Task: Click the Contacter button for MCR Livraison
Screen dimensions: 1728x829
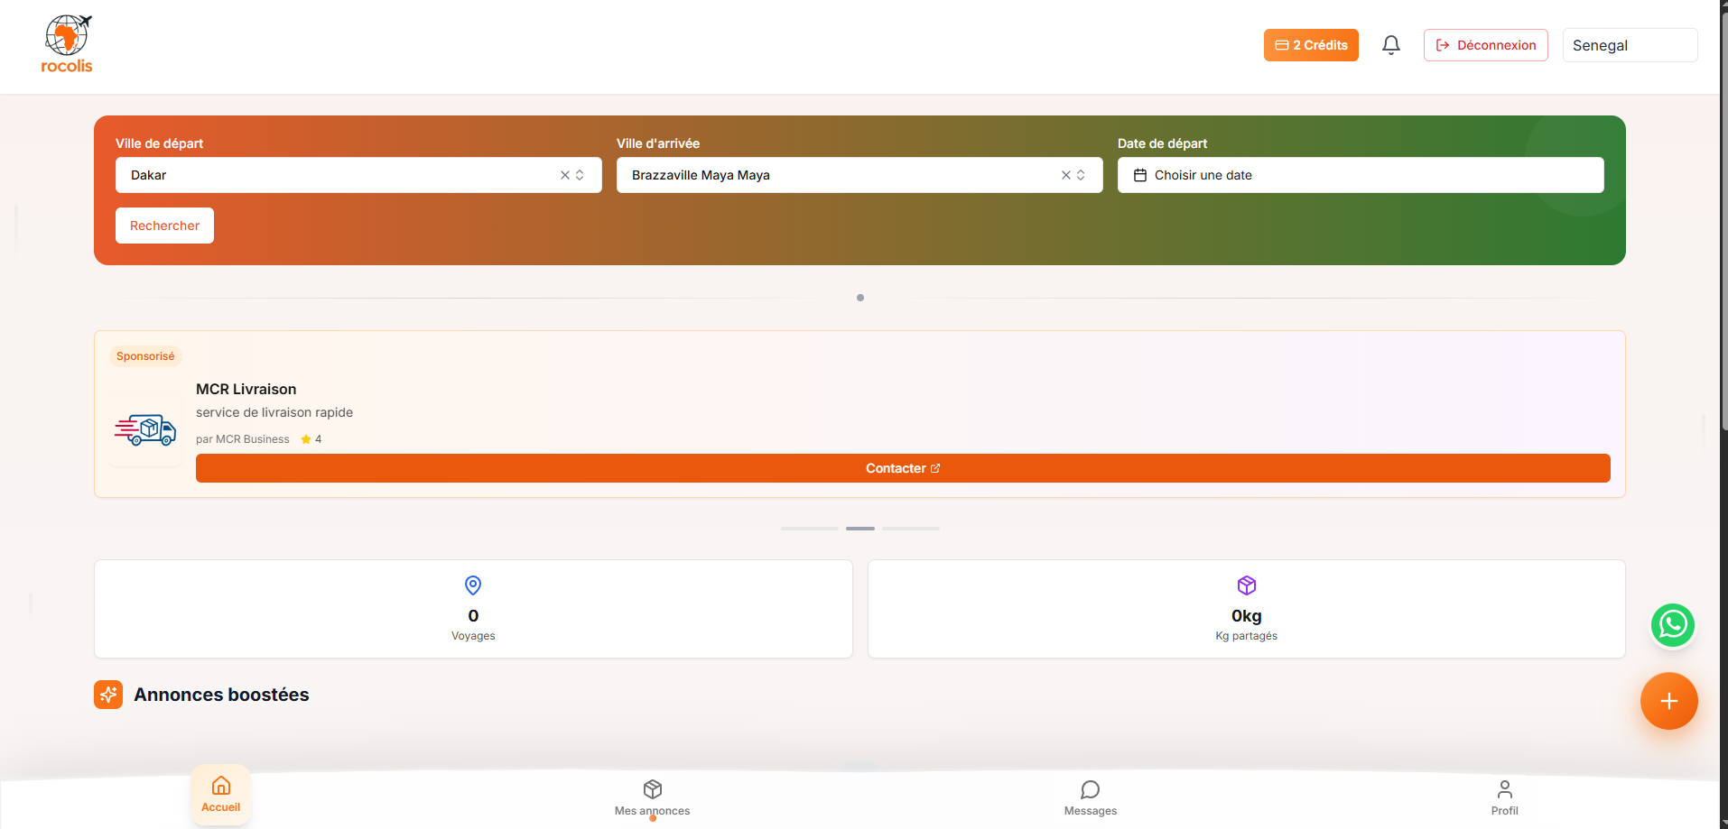Action: point(902,468)
